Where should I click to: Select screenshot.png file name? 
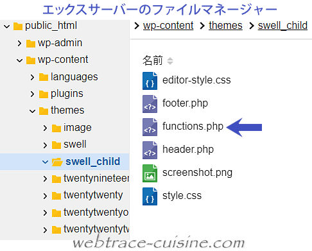pos(197,173)
